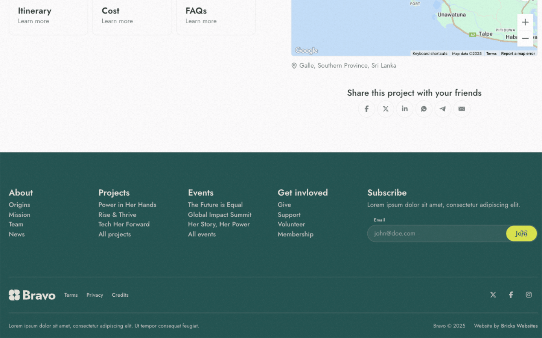
Task: Open Bravo's X profile in footer
Action: pos(493,295)
